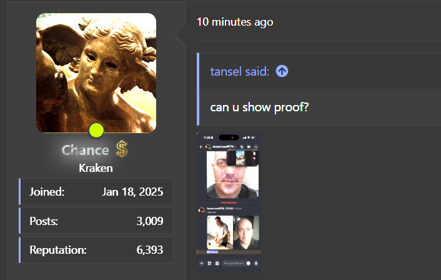
Task: Click the gold dollar sign badge beside Chance
Action: 122,149
